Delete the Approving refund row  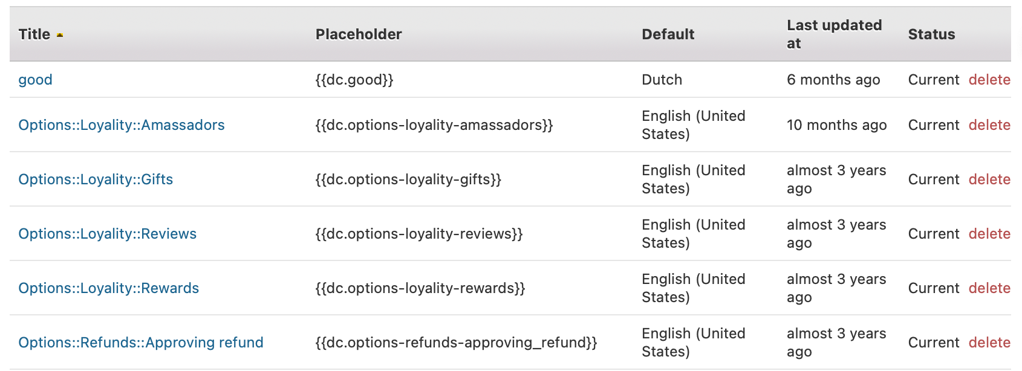989,343
